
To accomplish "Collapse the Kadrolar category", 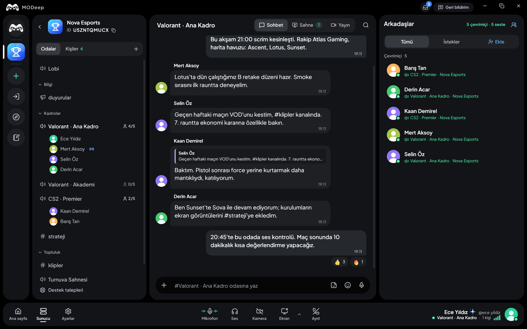I will tap(50, 113).
